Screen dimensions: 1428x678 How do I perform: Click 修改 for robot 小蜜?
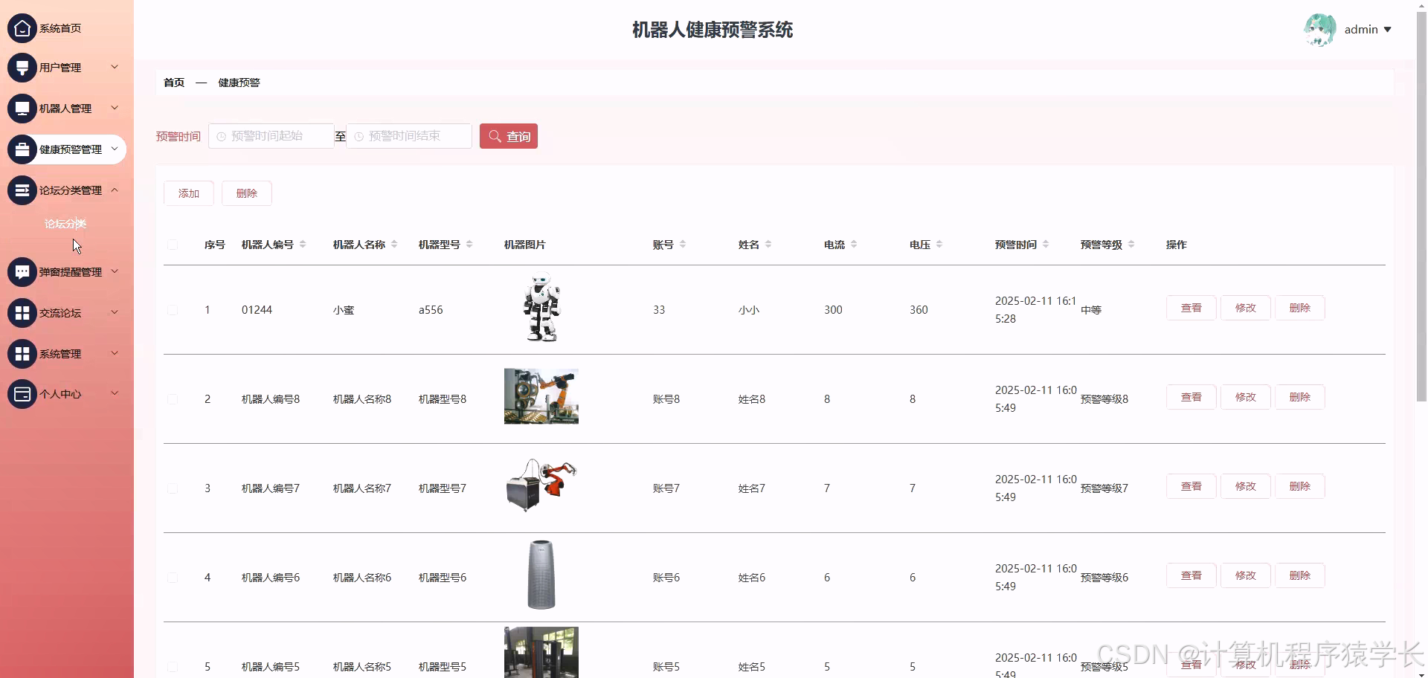pyautogui.click(x=1245, y=307)
